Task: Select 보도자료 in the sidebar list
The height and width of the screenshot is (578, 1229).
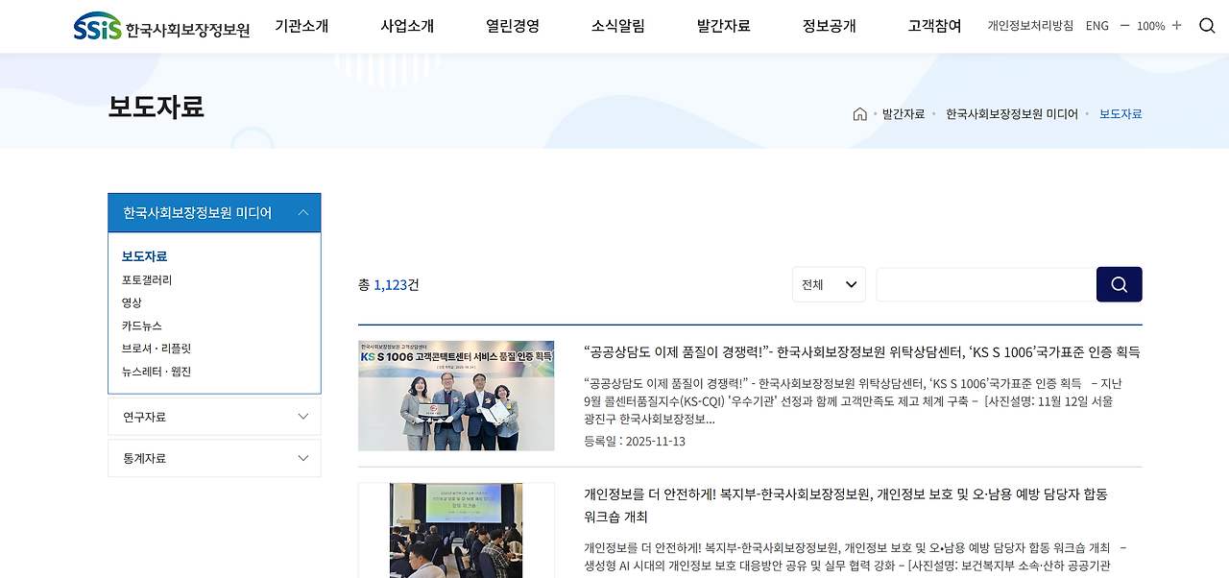Action: [x=144, y=256]
